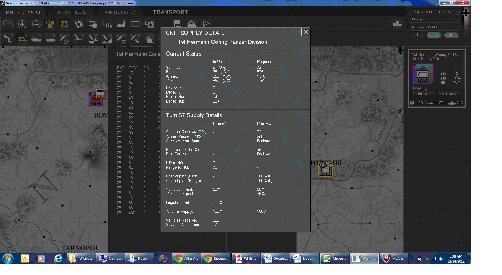Screen dimensions: 502x275
Task: Click the Fuel Source Borisov text
Action: (x=263, y=154)
